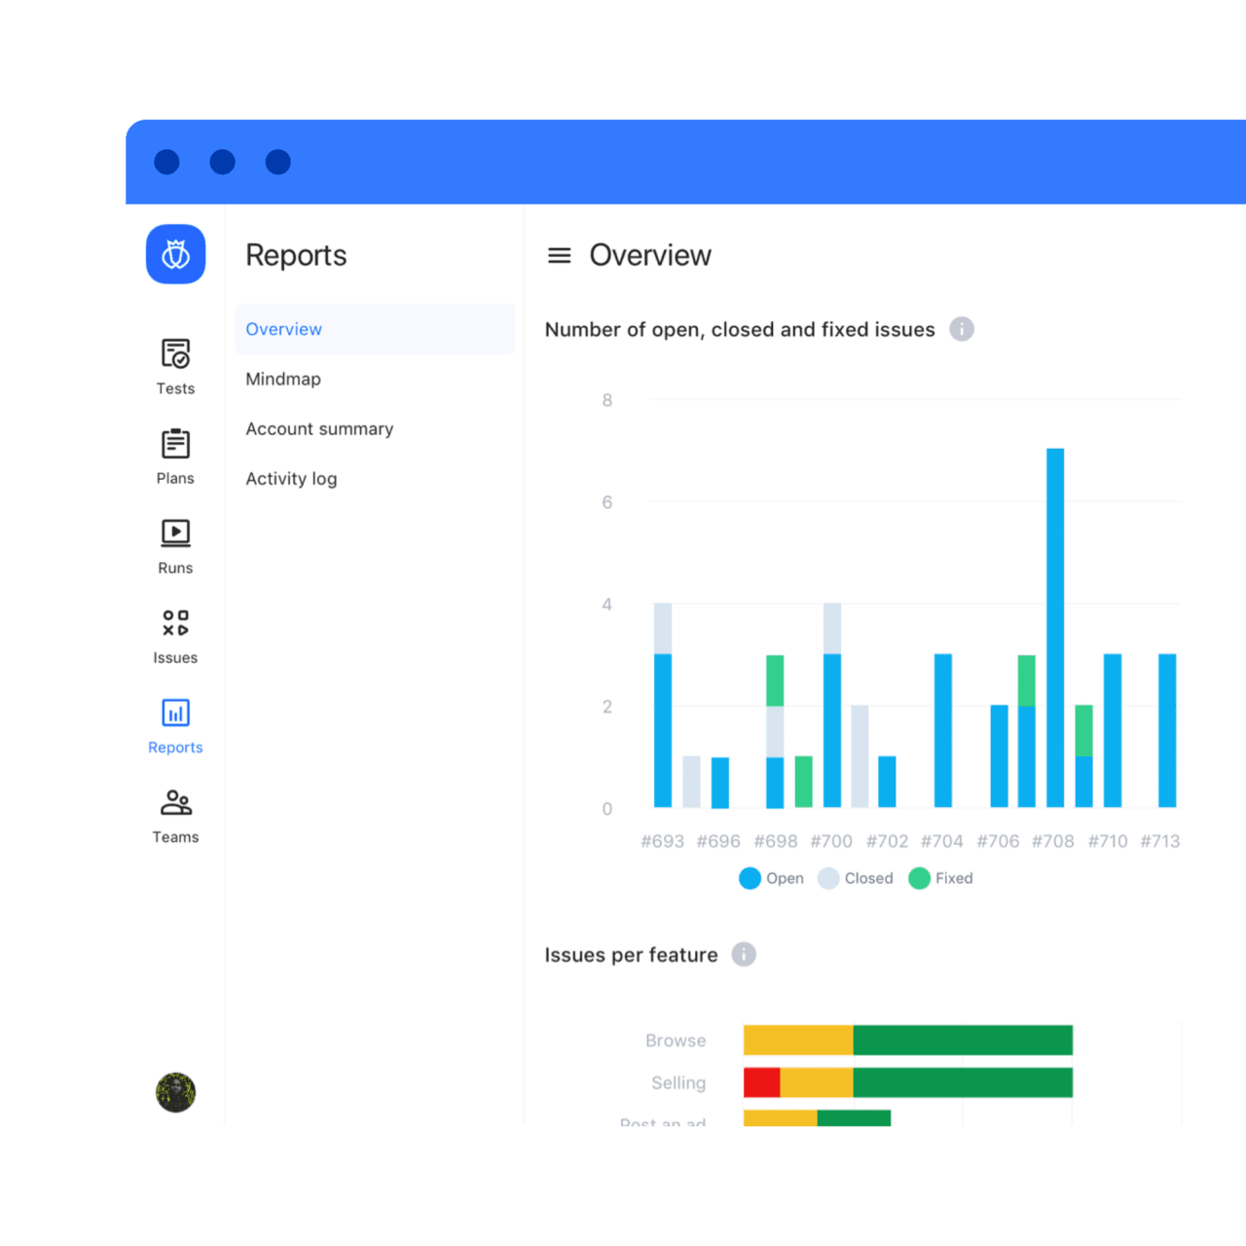Toggle the Fixed series in the chart legend
1246x1246 pixels.
pyautogui.click(x=939, y=878)
